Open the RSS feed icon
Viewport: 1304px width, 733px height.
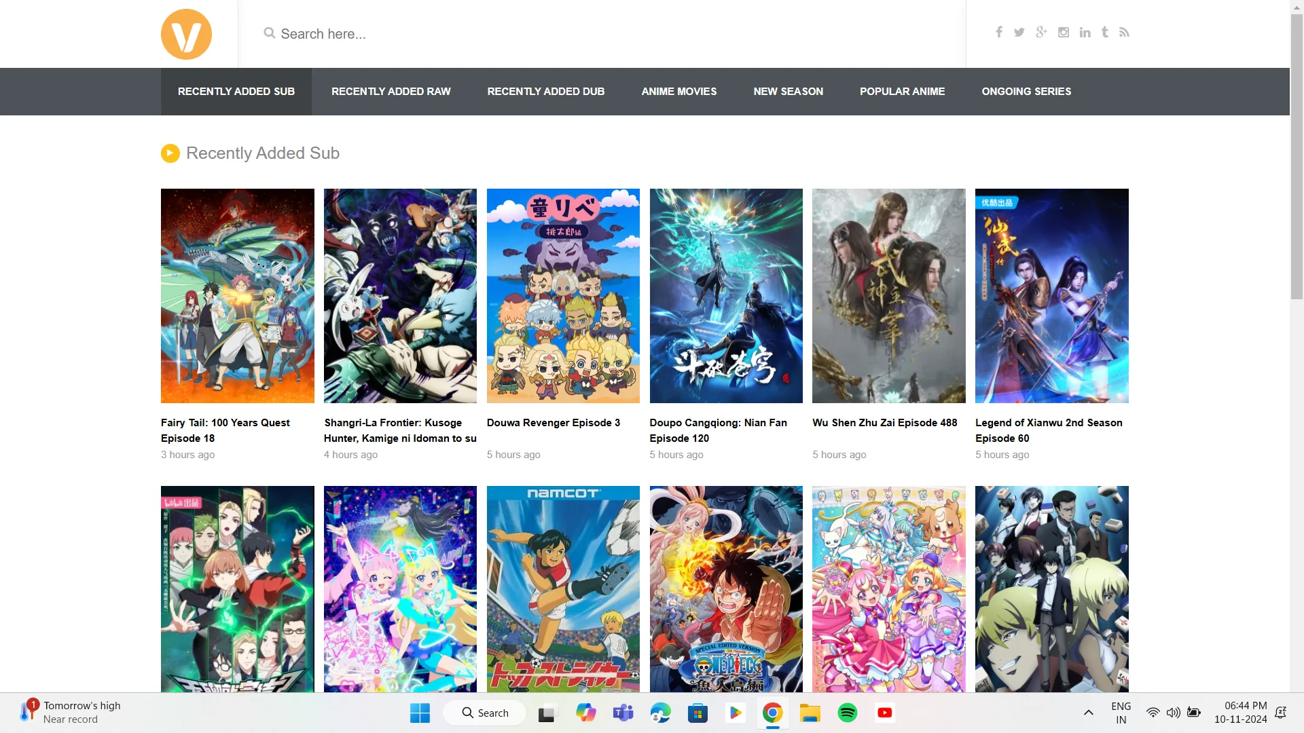(x=1125, y=32)
